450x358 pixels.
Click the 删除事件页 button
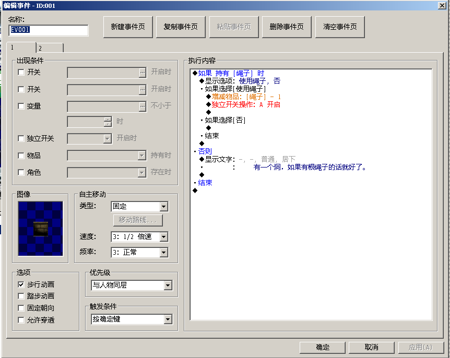pyautogui.click(x=287, y=27)
